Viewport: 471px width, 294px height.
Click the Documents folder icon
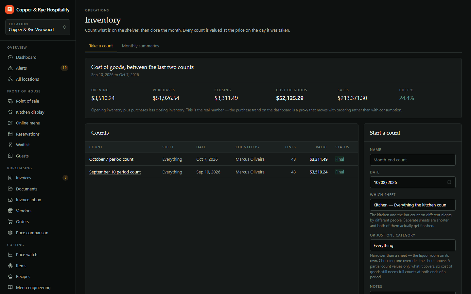click(10, 189)
